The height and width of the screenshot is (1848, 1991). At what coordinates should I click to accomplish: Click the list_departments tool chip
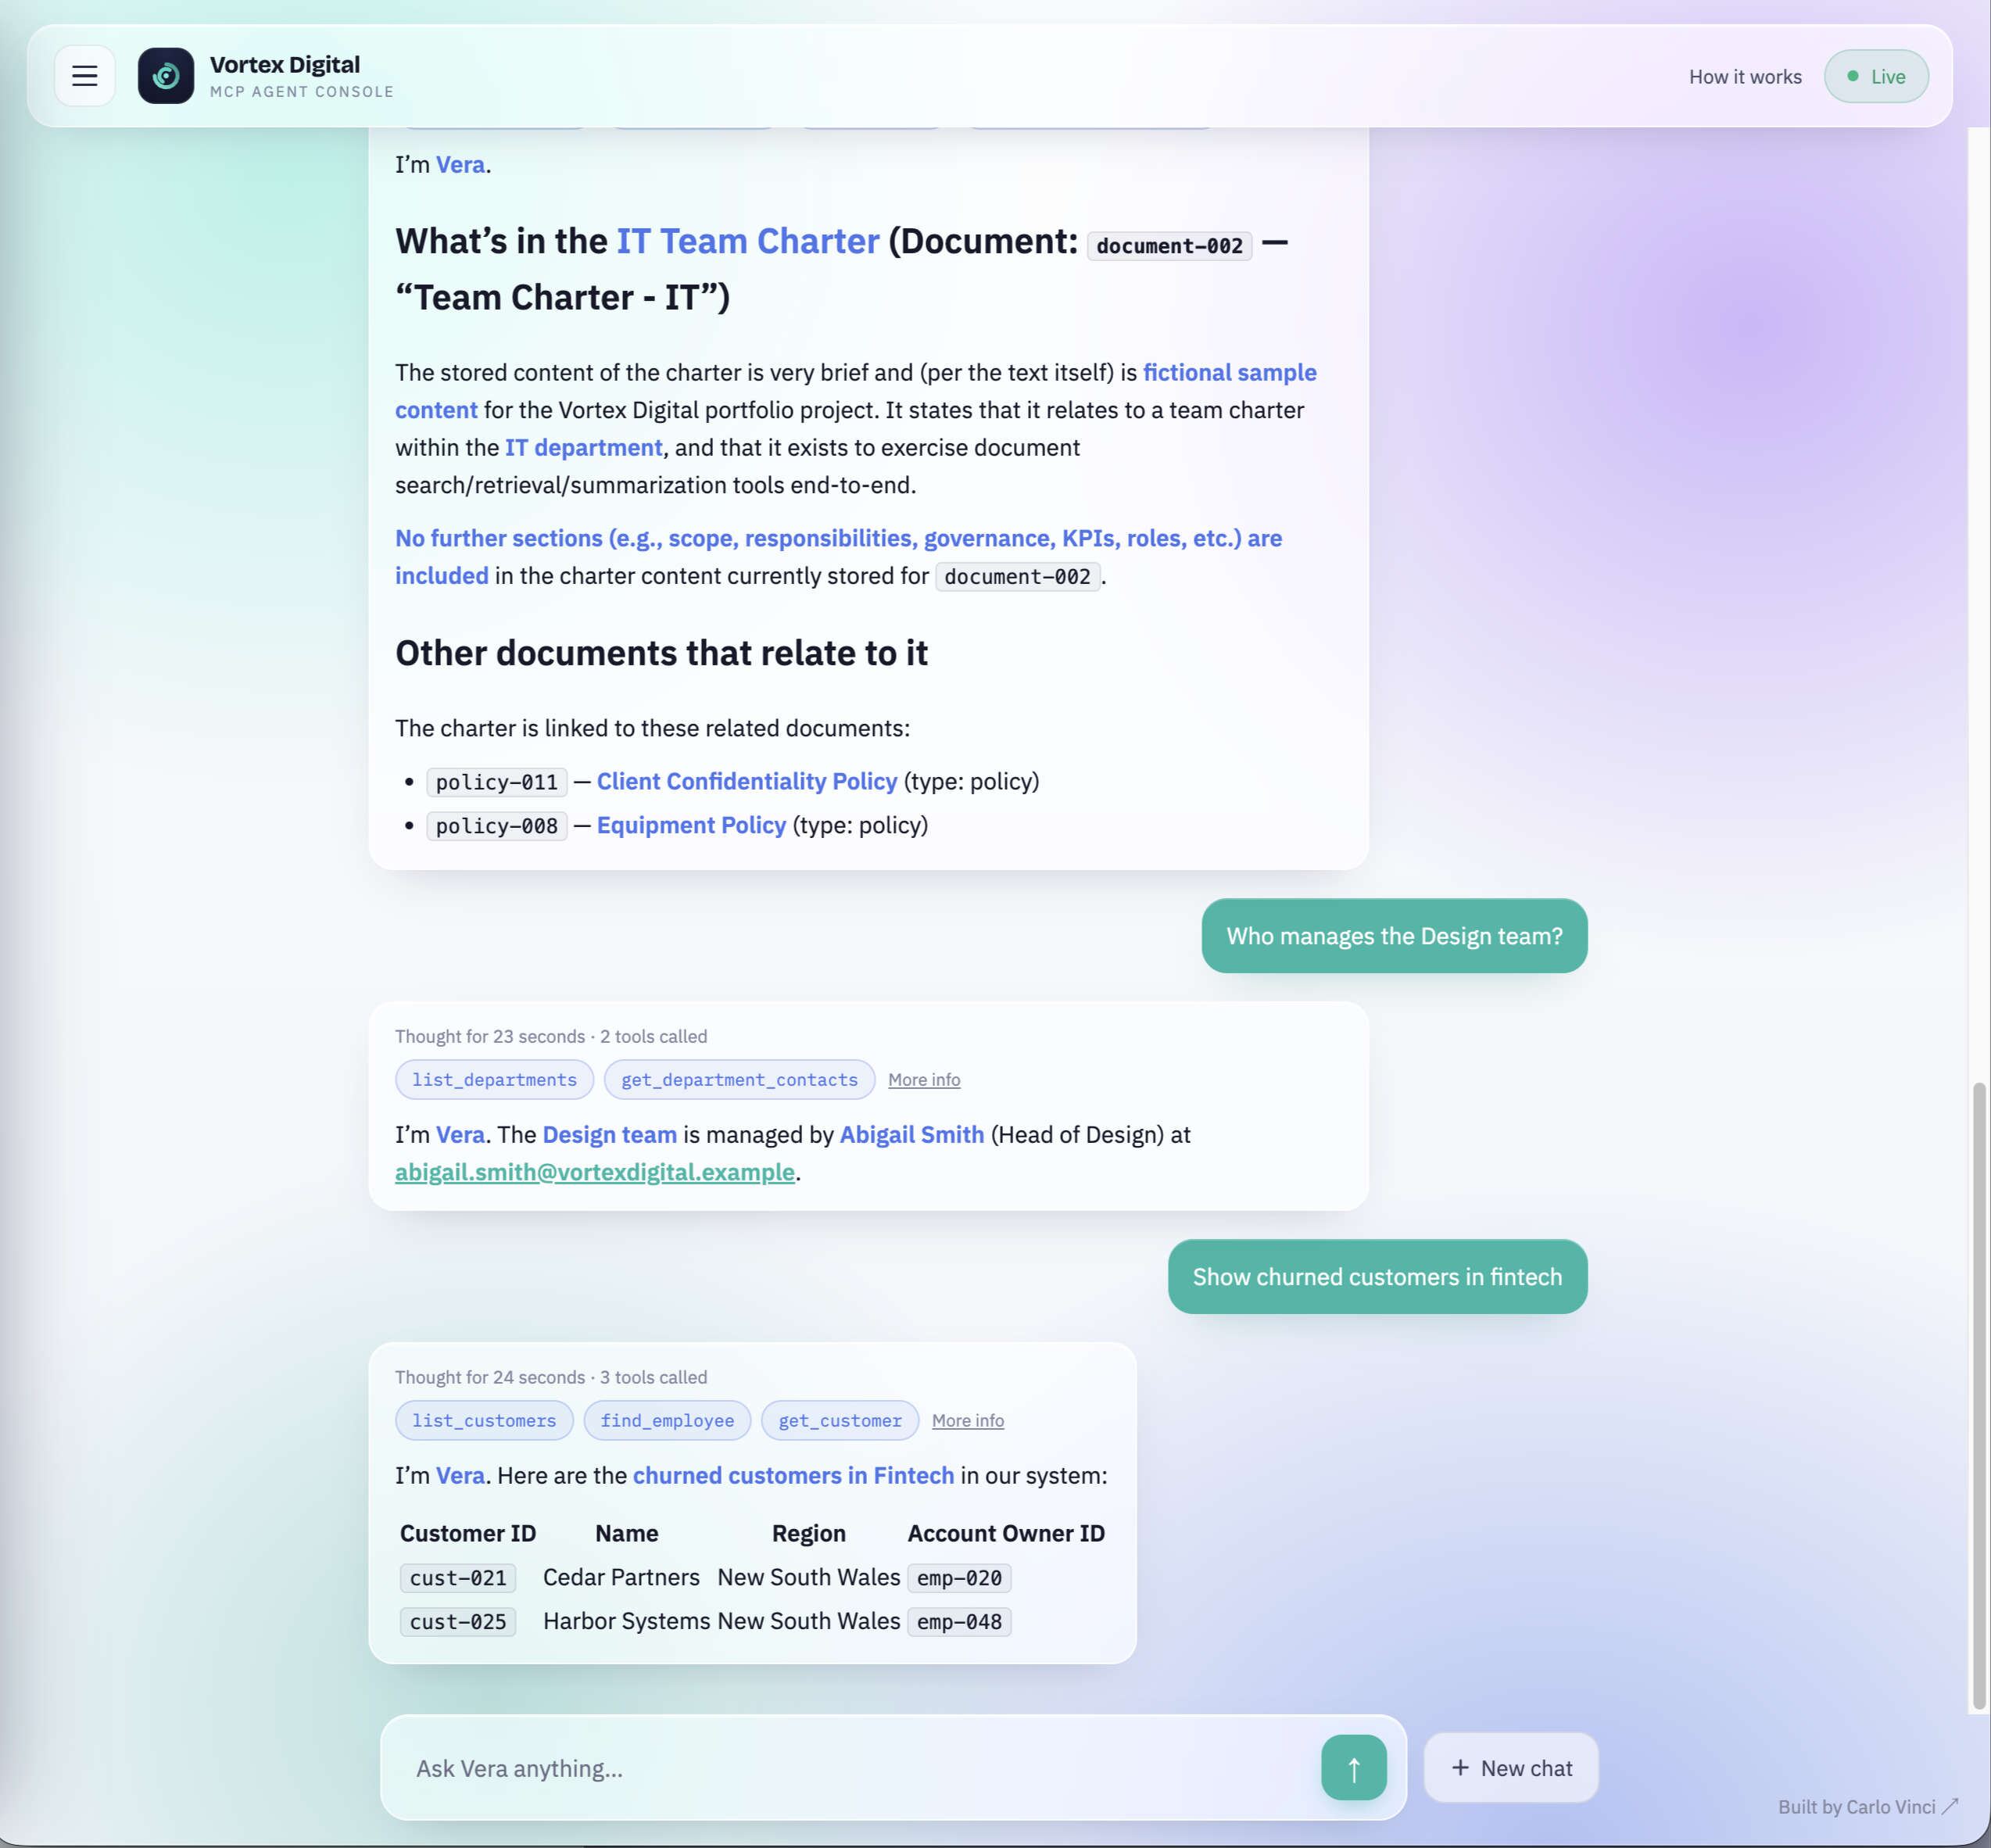point(494,1079)
